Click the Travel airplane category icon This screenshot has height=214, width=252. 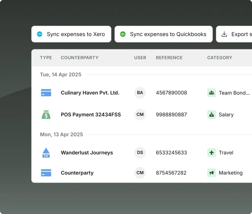tap(212, 152)
